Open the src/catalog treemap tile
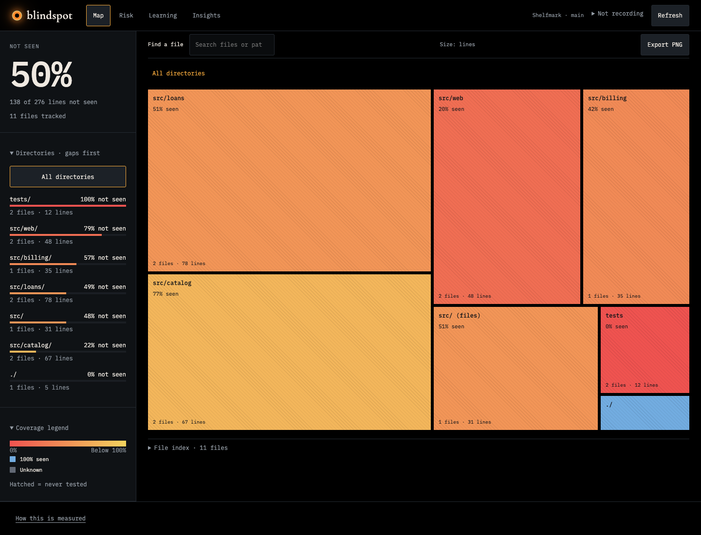The image size is (701, 535). [x=289, y=352]
